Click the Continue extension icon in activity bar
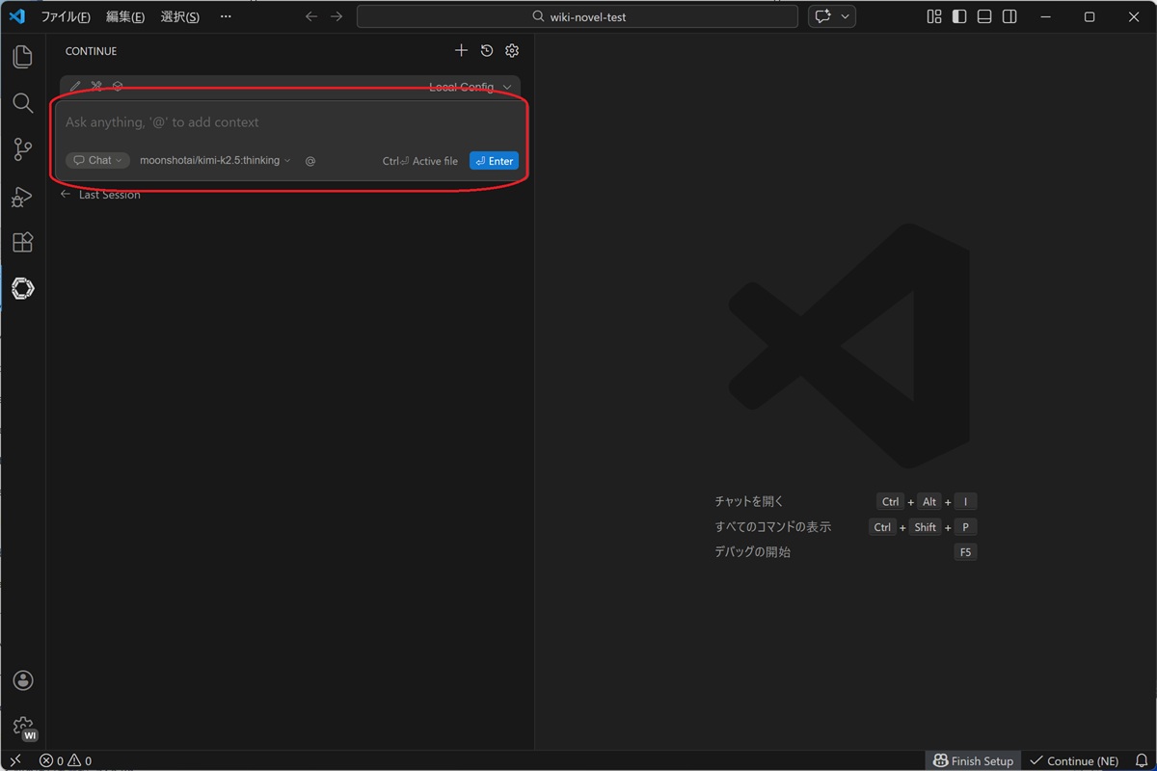 [22, 288]
